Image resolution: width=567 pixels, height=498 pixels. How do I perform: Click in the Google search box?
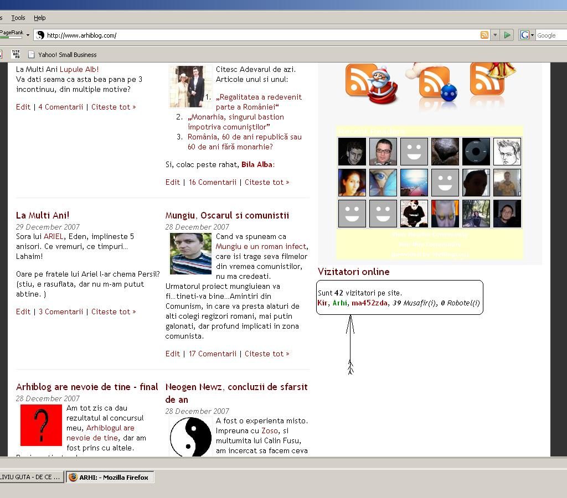(550, 35)
